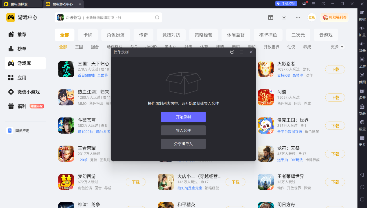Download 龙符：天祭 game

335,154
